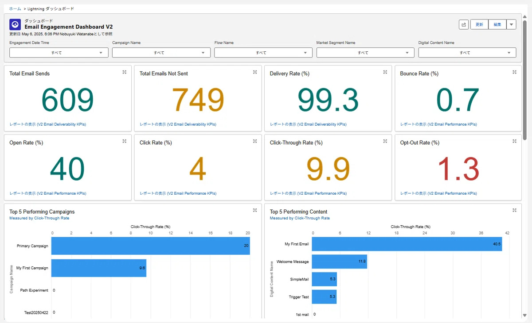Expand the Total Email Sends widget
The width and height of the screenshot is (532, 323).
click(x=125, y=72)
